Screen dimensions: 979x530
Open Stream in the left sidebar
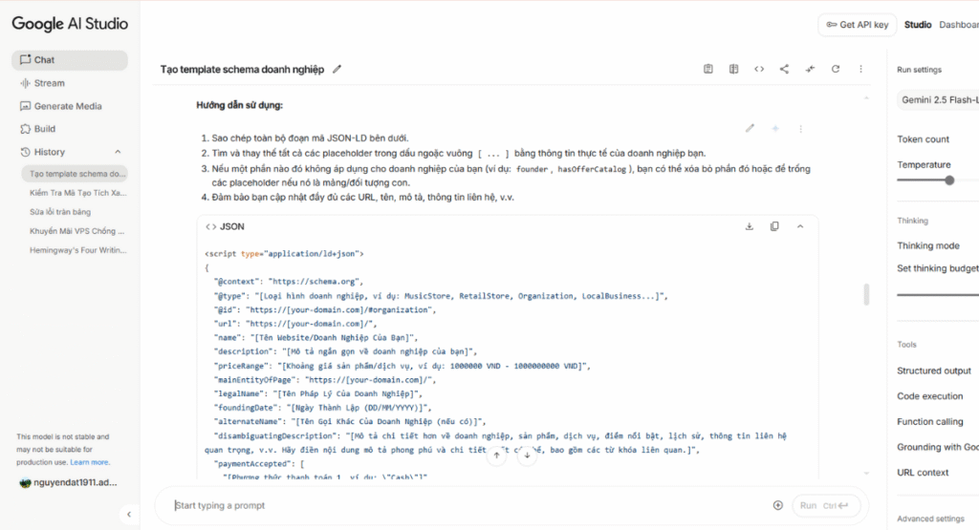49,83
